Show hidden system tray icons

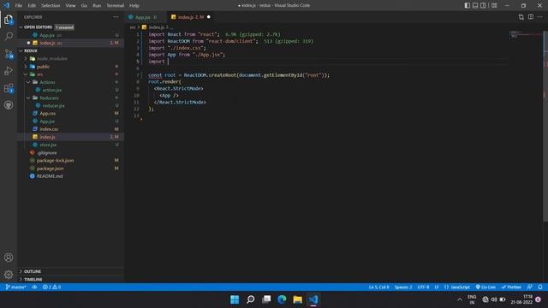460,299
